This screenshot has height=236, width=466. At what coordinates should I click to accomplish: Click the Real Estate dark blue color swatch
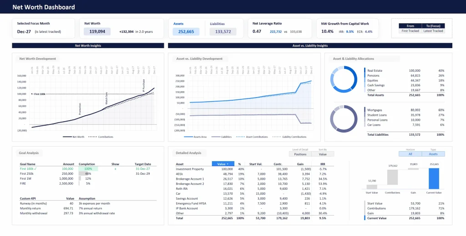(365, 71)
